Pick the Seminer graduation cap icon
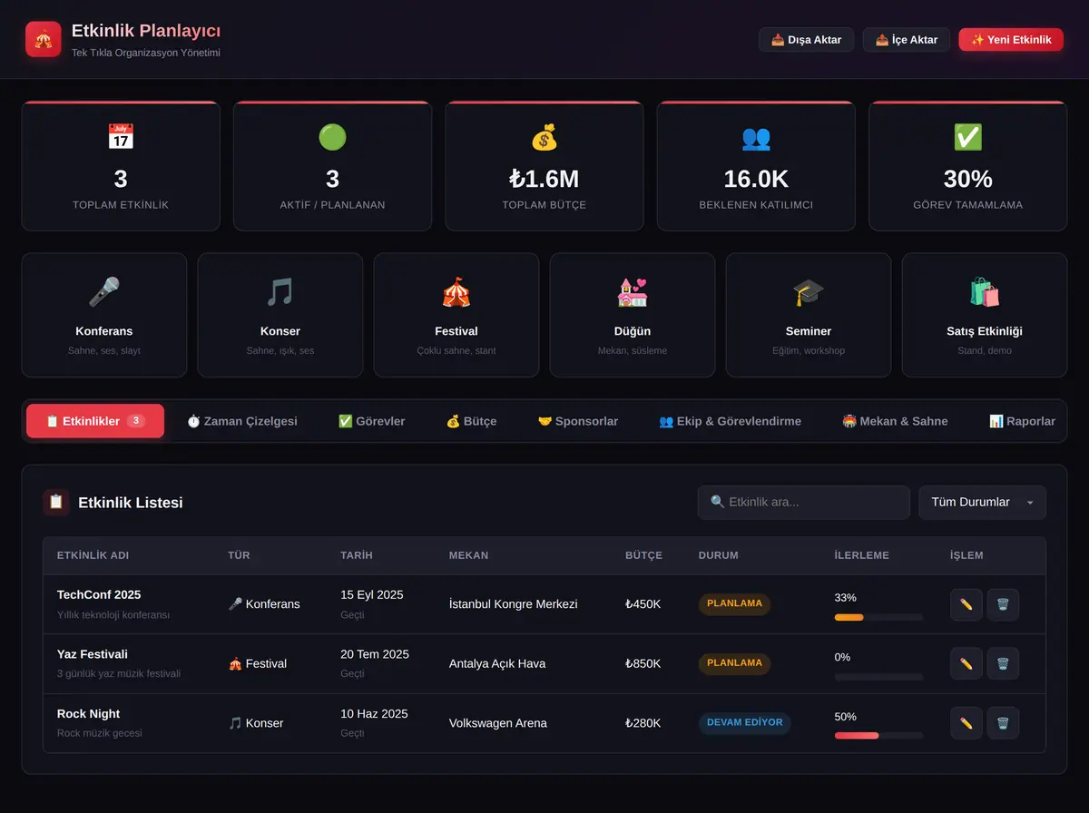Viewport: 1089px width, 813px height. click(x=809, y=292)
